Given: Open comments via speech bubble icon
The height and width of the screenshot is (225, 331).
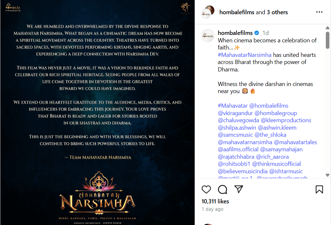Looking at the screenshot, I should pyautogui.click(x=223, y=189).
